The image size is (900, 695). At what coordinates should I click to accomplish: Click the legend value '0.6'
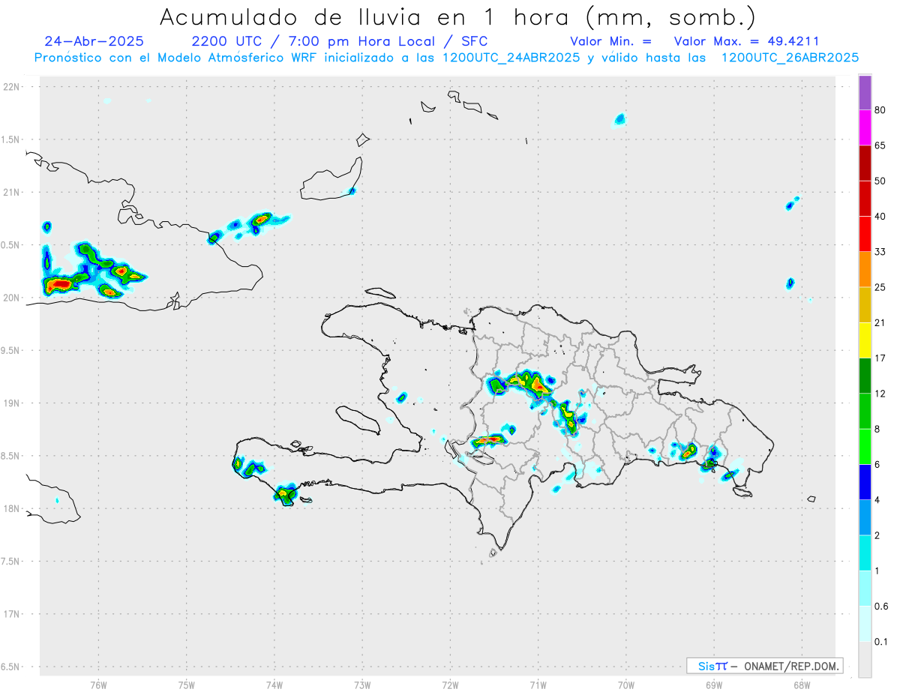click(882, 606)
